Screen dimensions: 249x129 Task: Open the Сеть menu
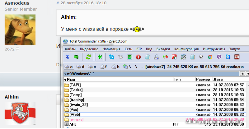click(x=128, y=49)
